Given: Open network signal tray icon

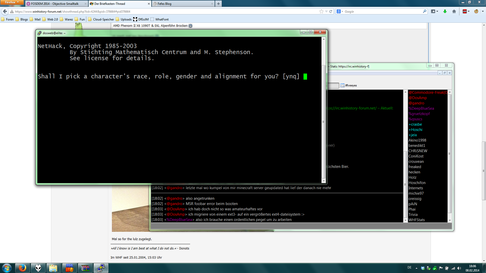Looking at the screenshot, I should 453,268.
